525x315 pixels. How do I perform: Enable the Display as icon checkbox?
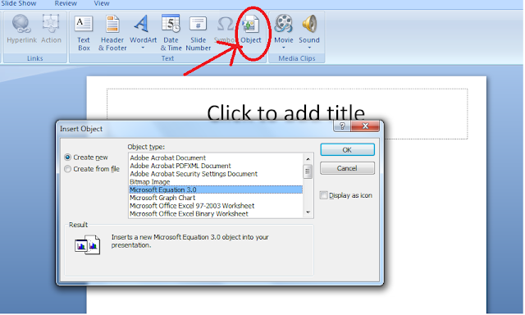pos(323,195)
